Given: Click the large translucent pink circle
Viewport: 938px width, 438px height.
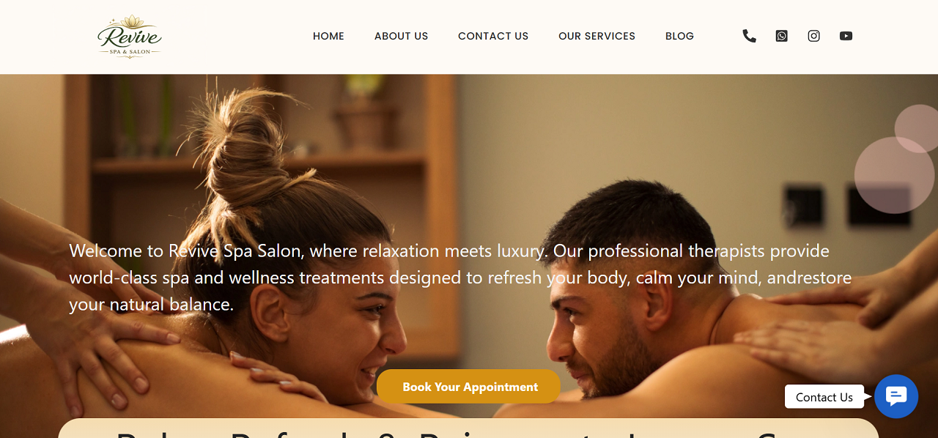Looking at the screenshot, I should (894, 175).
